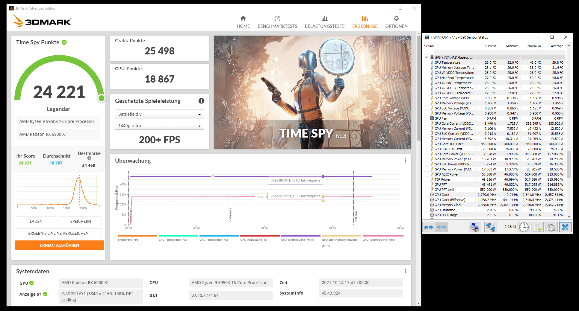Click lightning icon of GPU Core Voltage row

click(x=432, y=98)
